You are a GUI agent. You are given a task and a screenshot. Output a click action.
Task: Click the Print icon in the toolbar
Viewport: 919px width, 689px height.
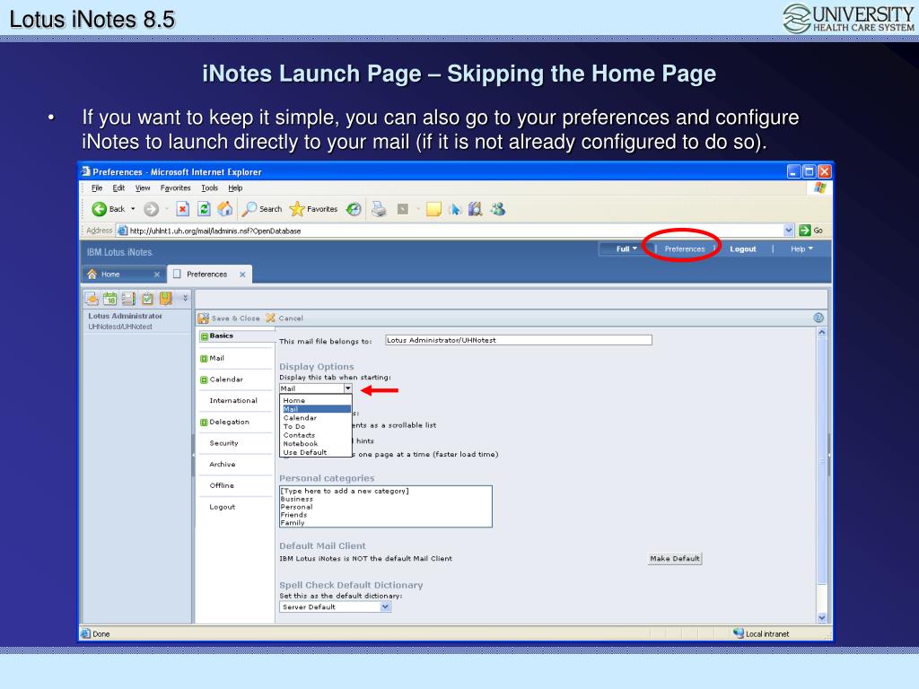pos(380,209)
